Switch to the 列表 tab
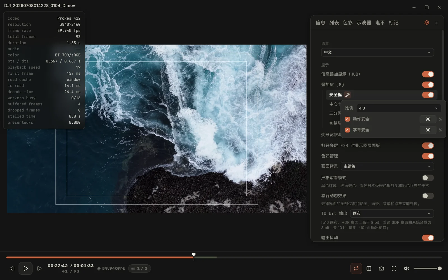 click(334, 23)
